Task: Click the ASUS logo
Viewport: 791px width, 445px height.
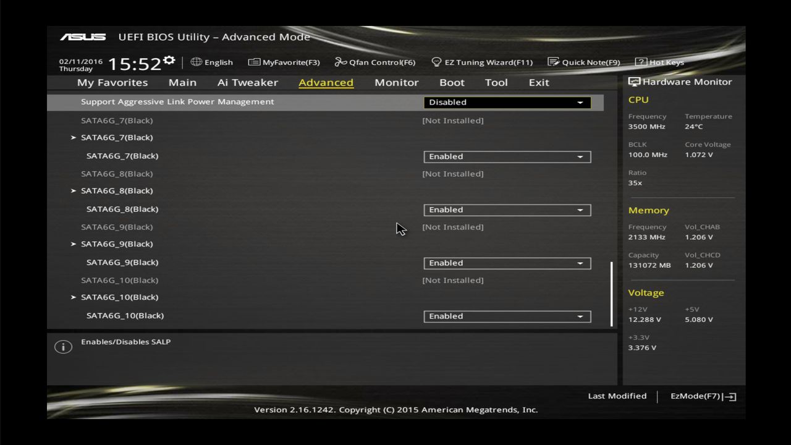Action: tap(83, 37)
